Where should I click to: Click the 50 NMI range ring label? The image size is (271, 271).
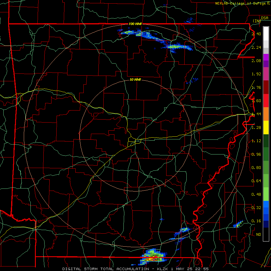point(135,79)
